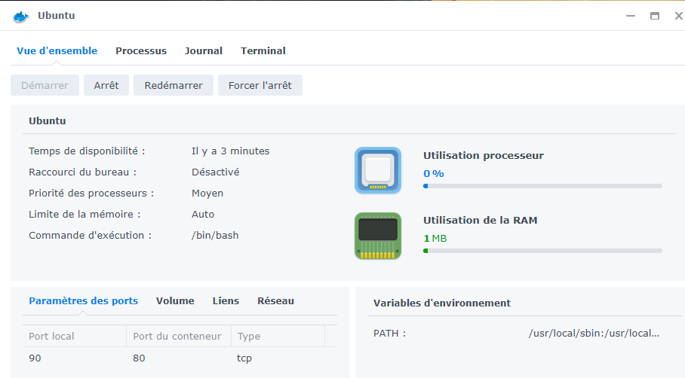Click the processor usage progress bar

tap(542, 185)
